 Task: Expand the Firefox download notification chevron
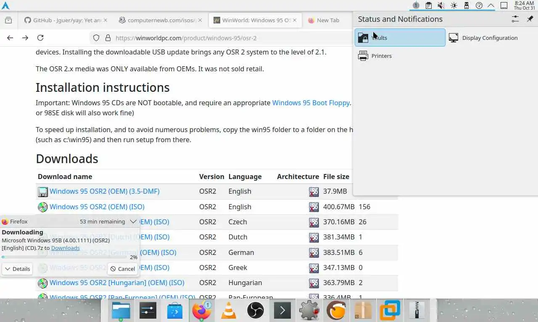133,221
